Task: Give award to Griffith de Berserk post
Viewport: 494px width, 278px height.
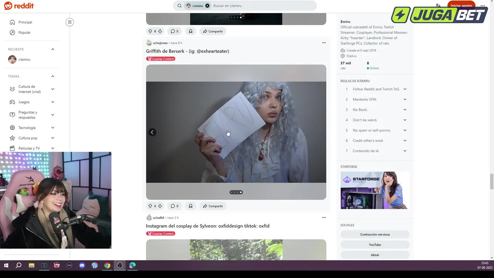Action: click(x=191, y=206)
